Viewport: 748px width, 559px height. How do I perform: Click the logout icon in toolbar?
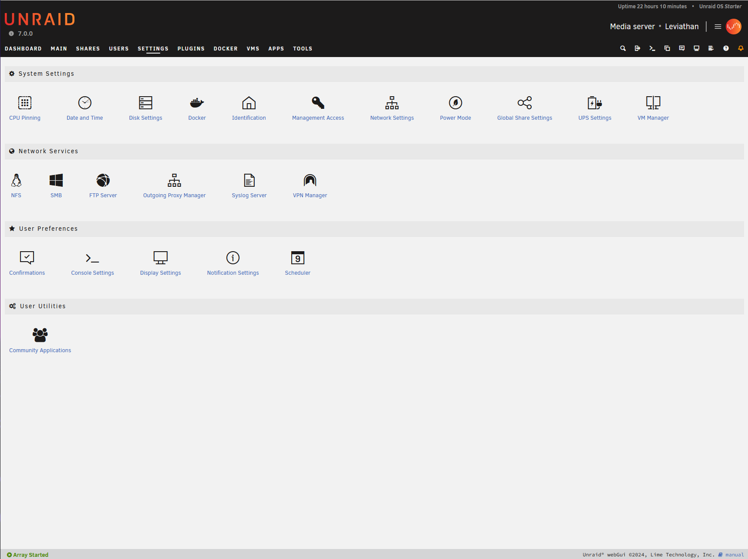637,48
